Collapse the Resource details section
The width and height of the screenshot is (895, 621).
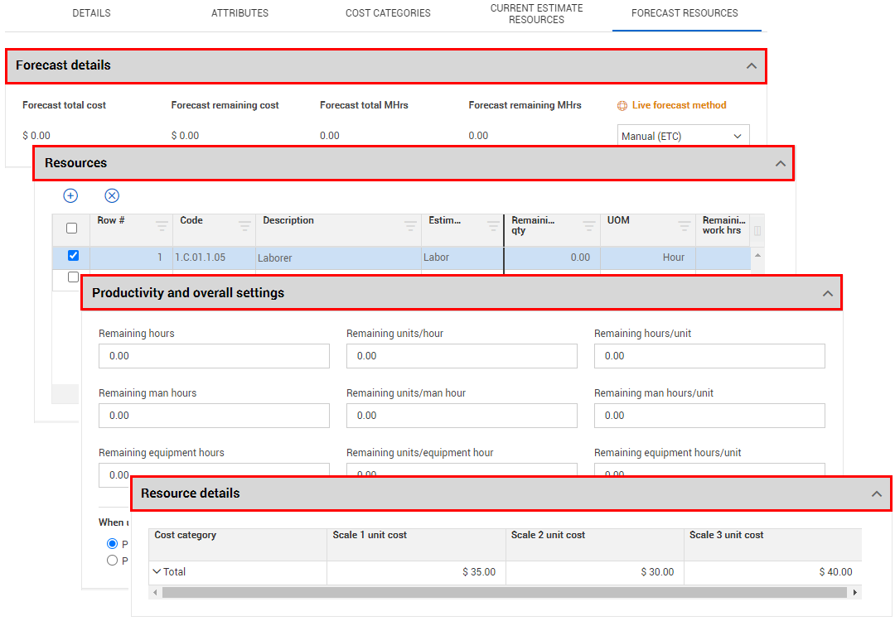tap(877, 493)
